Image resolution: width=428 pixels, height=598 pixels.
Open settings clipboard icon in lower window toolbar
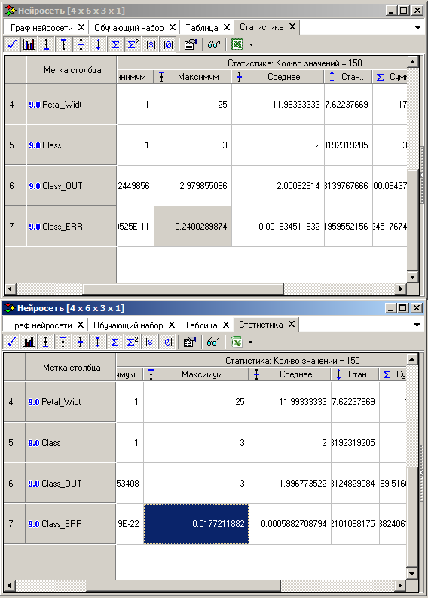click(x=189, y=342)
